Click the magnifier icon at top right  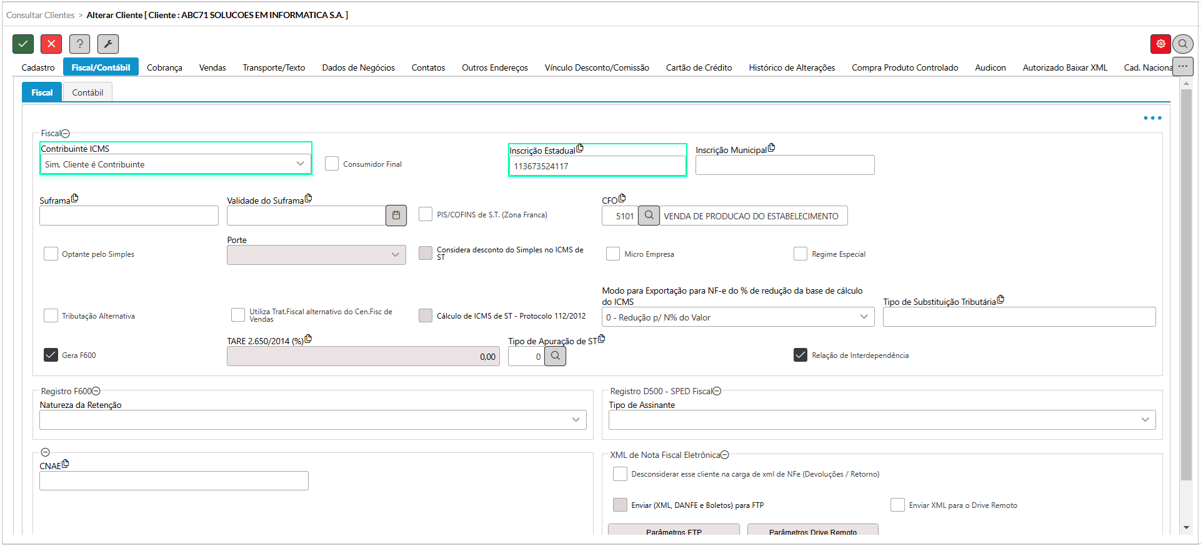(x=1182, y=44)
